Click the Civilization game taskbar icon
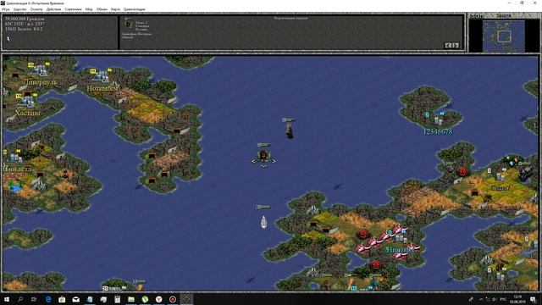Screen dimensions: 542x305 [x=186, y=299]
